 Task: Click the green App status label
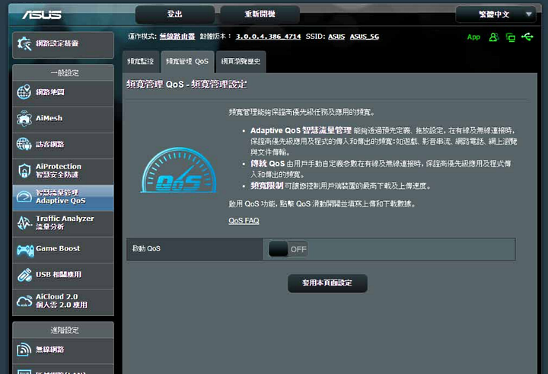pyautogui.click(x=473, y=37)
